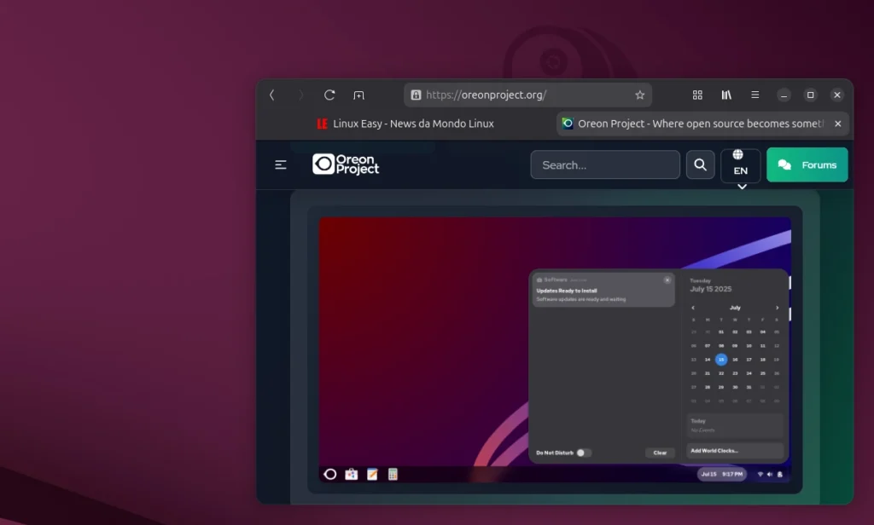The image size is (874, 525).
Task: Select the Oreon Project tab
Action: point(691,124)
